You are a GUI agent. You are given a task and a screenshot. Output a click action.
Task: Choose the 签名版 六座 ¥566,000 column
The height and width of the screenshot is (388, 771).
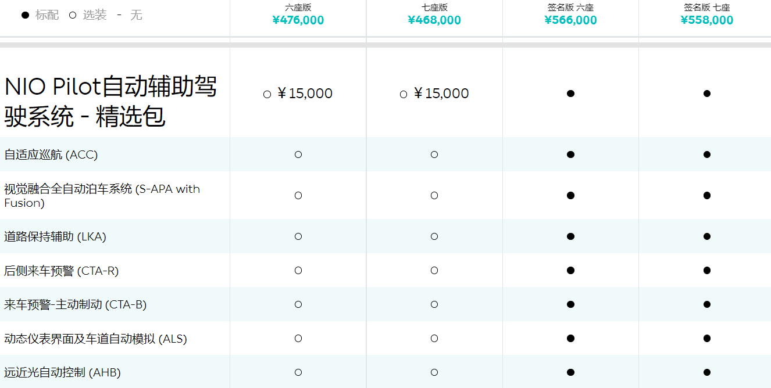pos(570,15)
